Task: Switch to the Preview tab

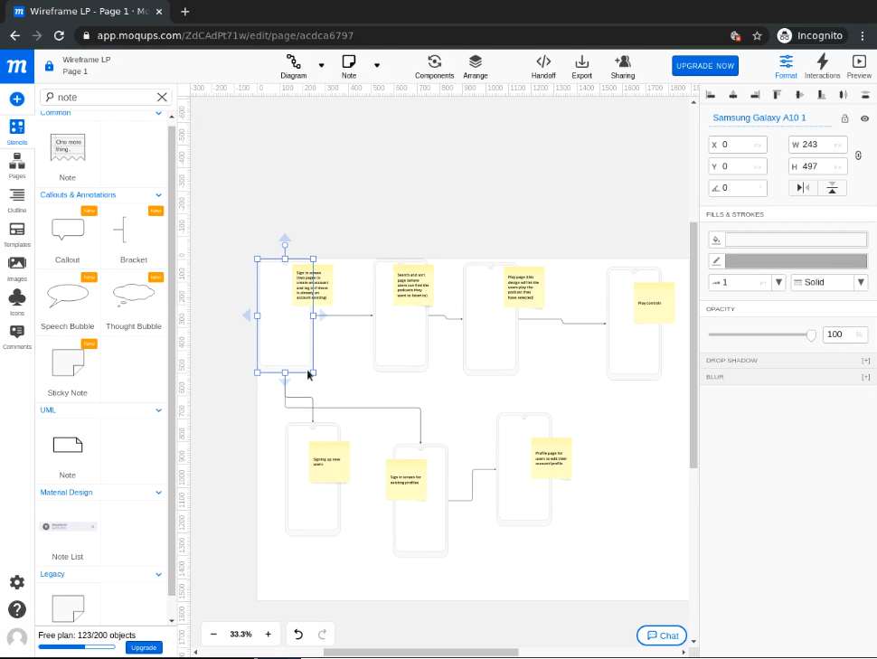Action: click(x=859, y=66)
